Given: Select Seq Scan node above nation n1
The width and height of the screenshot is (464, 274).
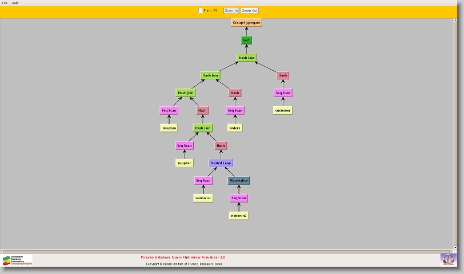Looking at the screenshot, I should coord(203,180).
